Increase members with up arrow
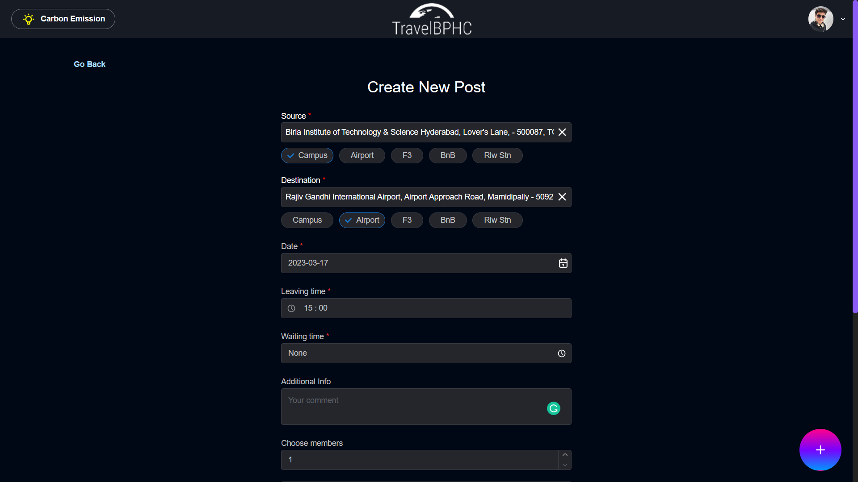This screenshot has width=858, height=482. (565, 455)
